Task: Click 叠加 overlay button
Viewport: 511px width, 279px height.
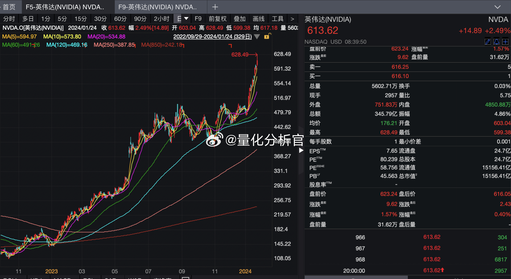Action: point(240,19)
